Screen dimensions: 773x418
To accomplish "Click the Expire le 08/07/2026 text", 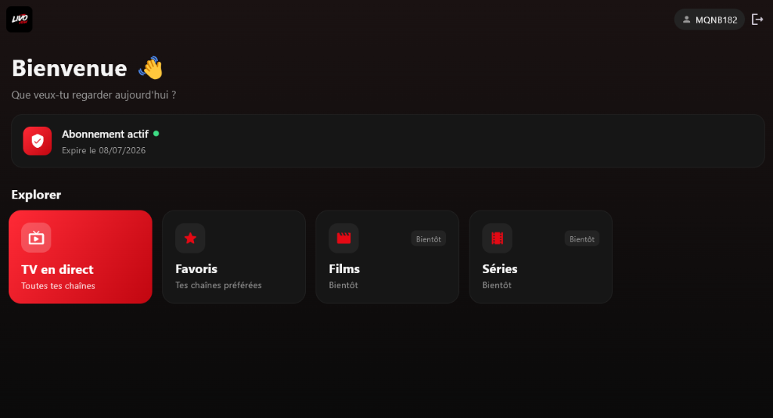I will pos(103,150).
